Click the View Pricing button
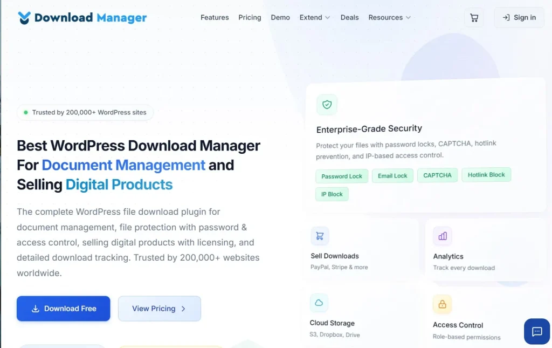This screenshot has width=552, height=348. pos(160,309)
